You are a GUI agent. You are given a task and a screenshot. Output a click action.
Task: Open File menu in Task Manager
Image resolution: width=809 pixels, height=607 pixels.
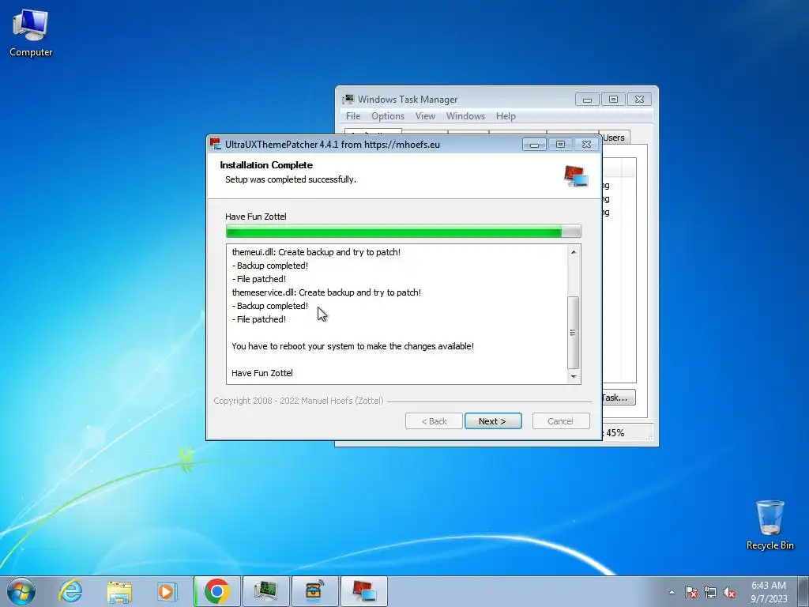coord(353,116)
